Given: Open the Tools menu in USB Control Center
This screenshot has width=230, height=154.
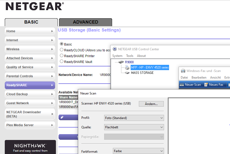Looking at the screenshot, I should [x=130, y=56].
